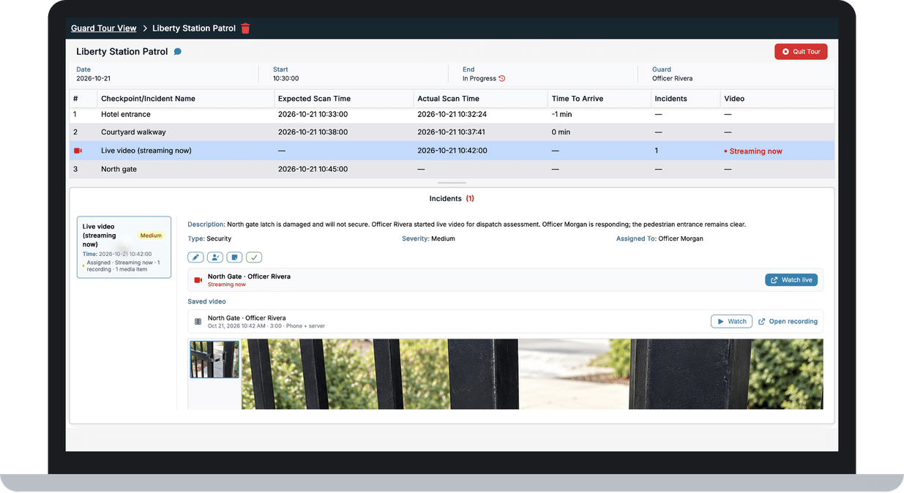The width and height of the screenshot is (904, 493).
Task: Click the incident count 1 in live video row
Action: (657, 151)
